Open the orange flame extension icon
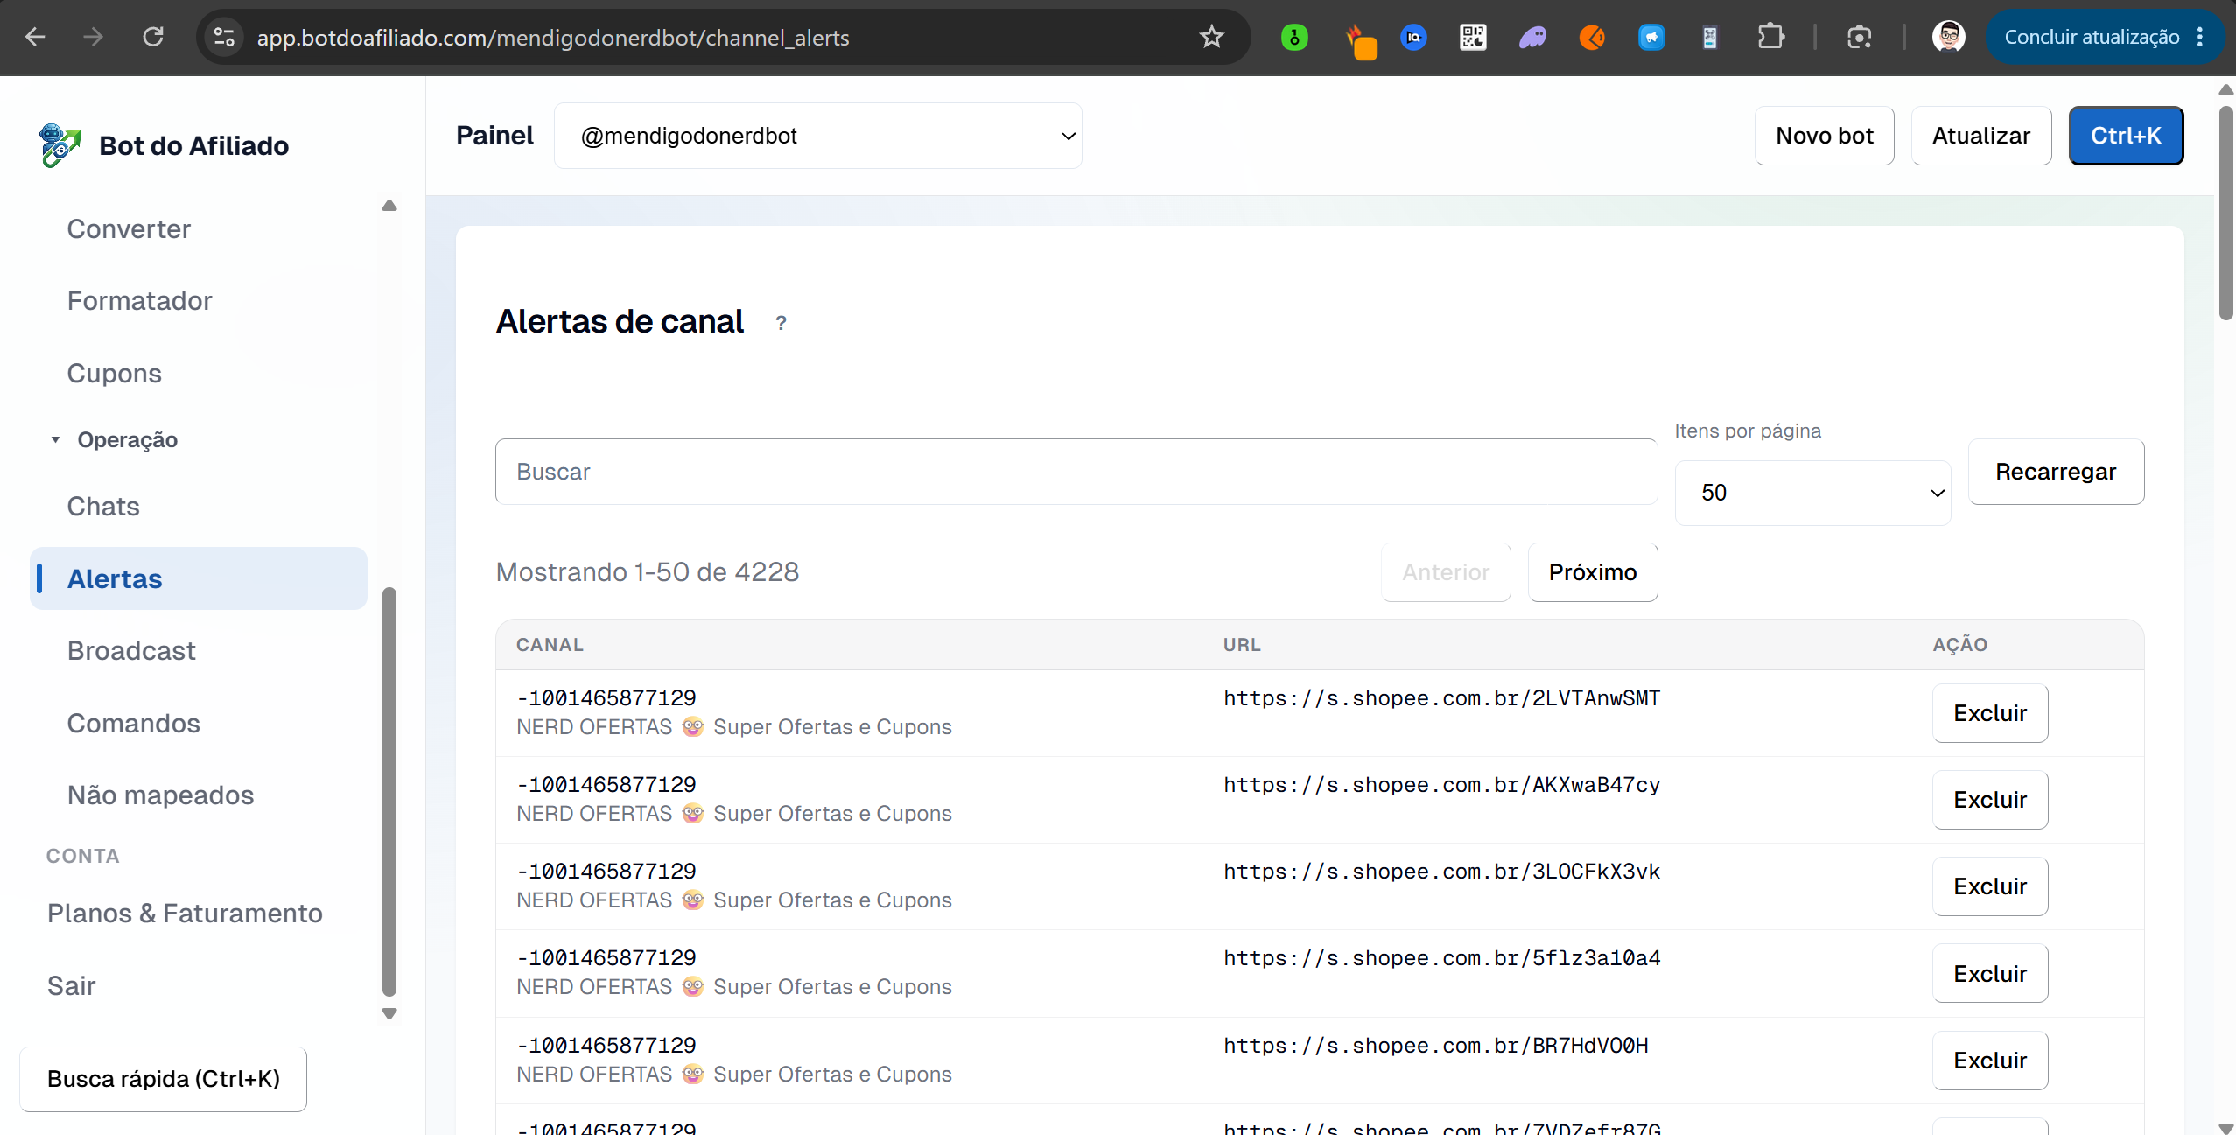Image resolution: width=2236 pixels, height=1135 pixels. tap(1360, 40)
